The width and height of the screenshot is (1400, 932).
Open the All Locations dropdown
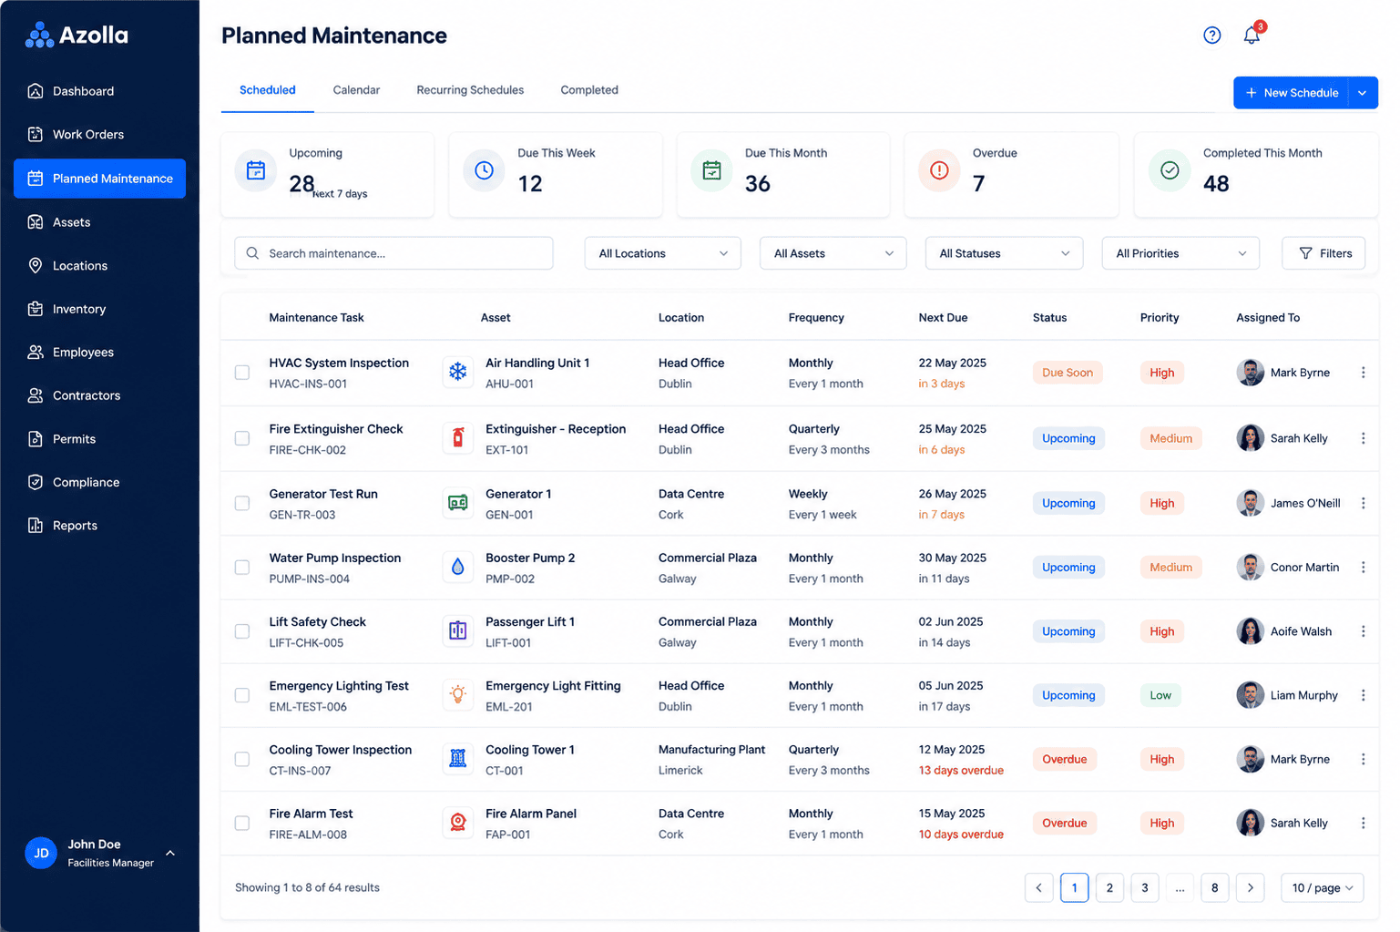(x=662, y=253)
